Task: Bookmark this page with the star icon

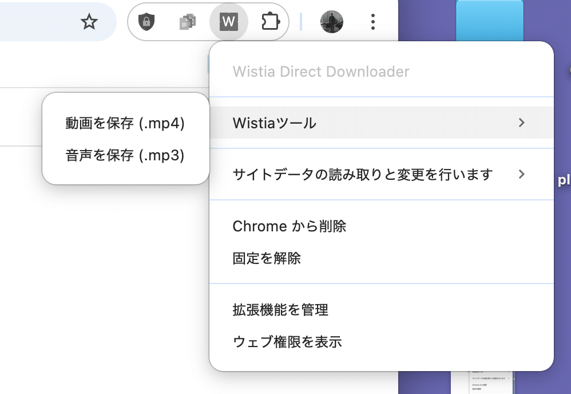Action: click(x=89, y=22)
